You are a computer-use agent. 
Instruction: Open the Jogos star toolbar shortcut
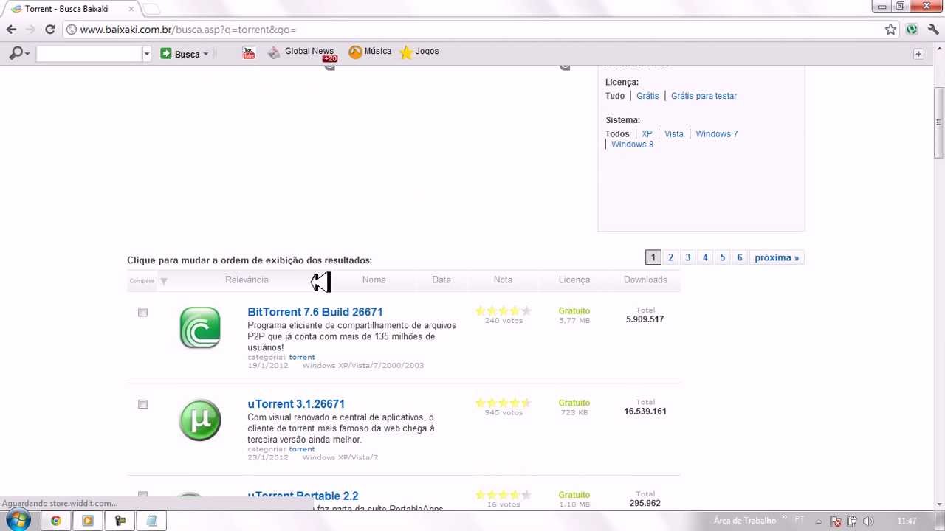[x=419, y=52]
